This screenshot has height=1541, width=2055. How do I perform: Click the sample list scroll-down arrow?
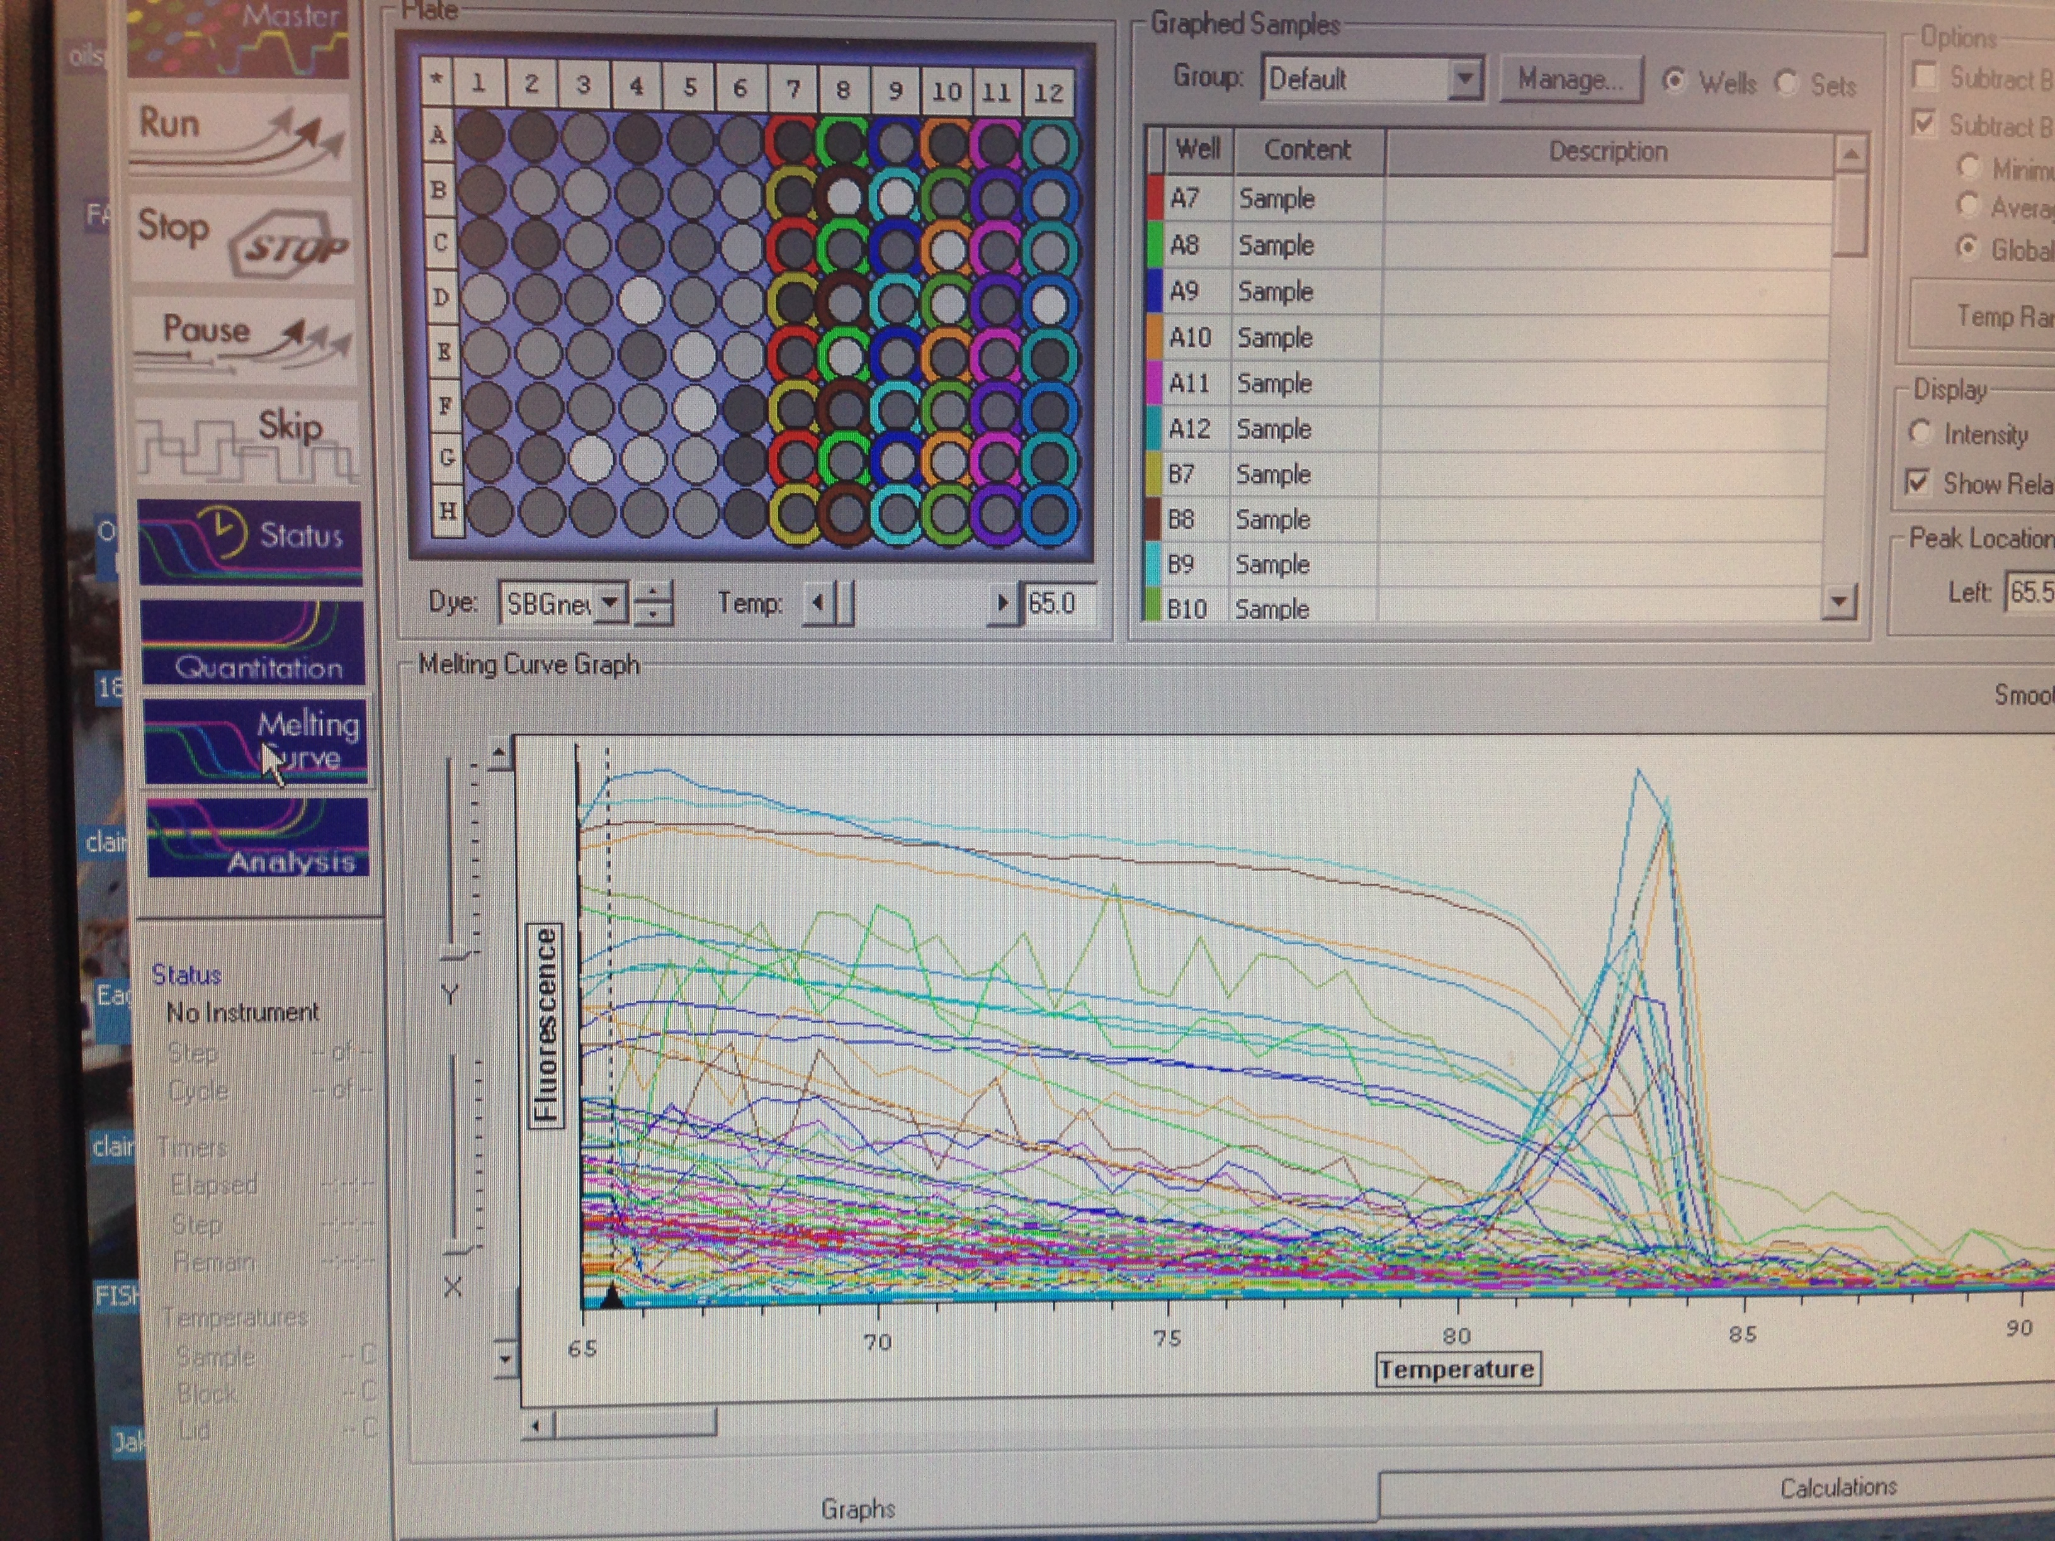pos(1840,601)
